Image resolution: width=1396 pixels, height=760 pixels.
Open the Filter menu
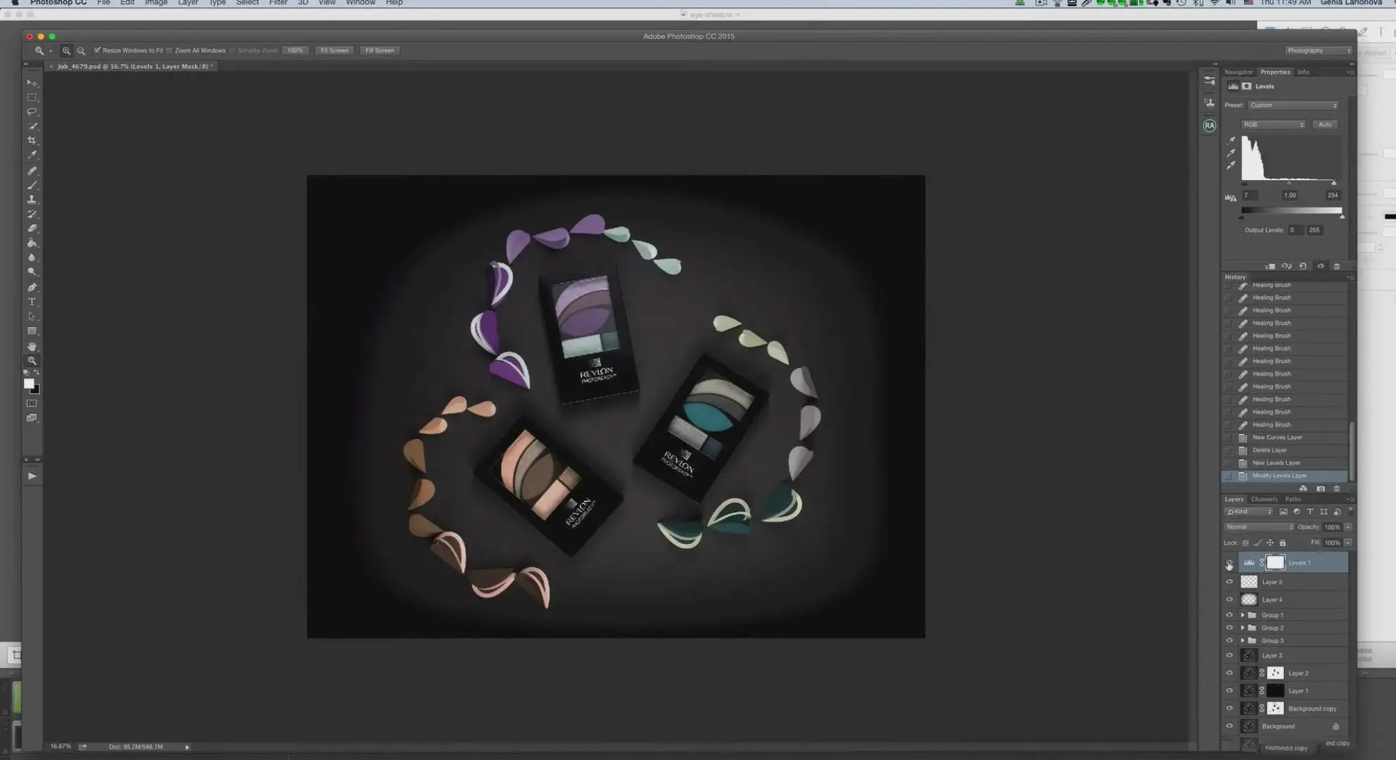(278, 3)
